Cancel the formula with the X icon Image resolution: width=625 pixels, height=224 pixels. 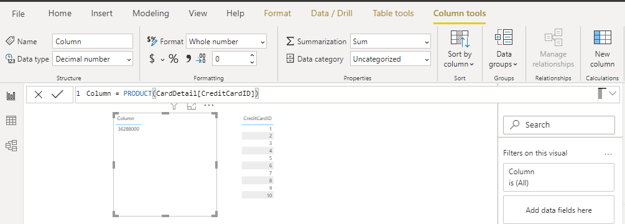pyautogui.click(x=39, y=95)
